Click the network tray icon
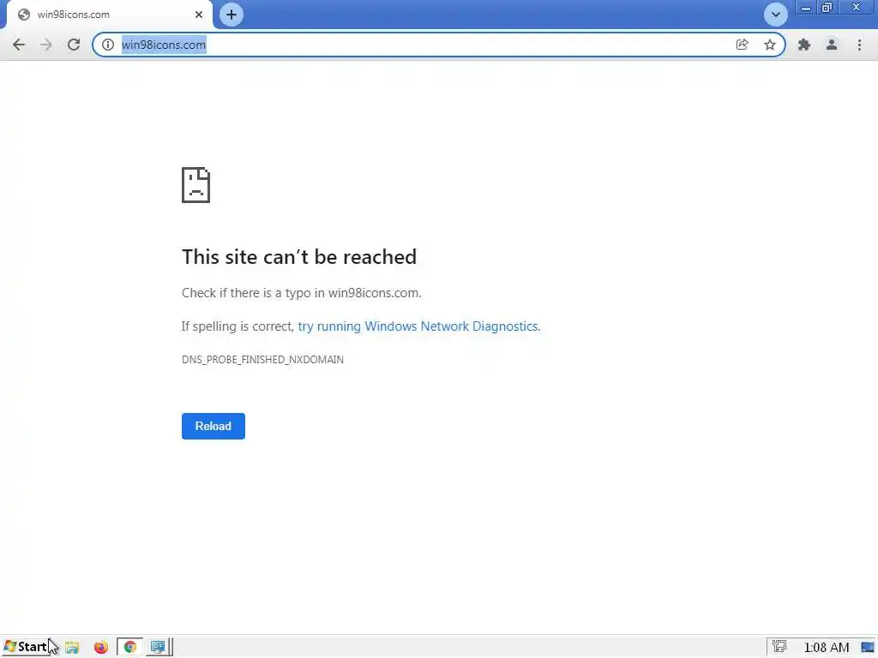Viewport: 878px width, 658px height. pyautogui.click(x=779, y=646)
